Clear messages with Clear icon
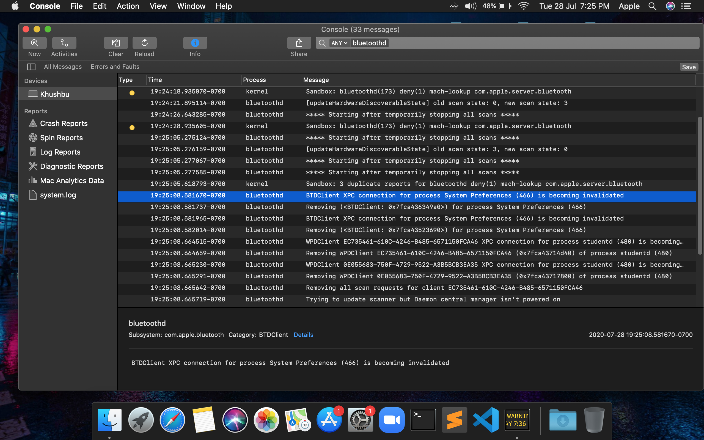Image resolution: width=704 pixels, height=440 pixels. point(116,43)
